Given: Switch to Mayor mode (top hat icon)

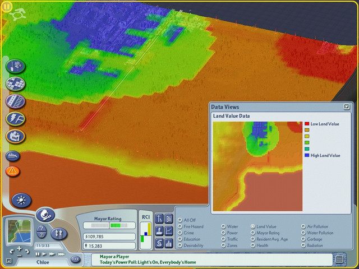Looking at the screenshot, I should [x=45, y=215].
